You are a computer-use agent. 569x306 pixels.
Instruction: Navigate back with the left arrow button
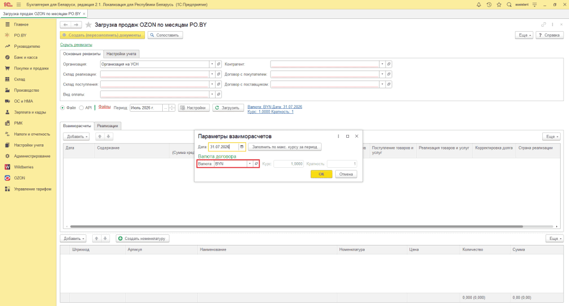coord(66,24)
